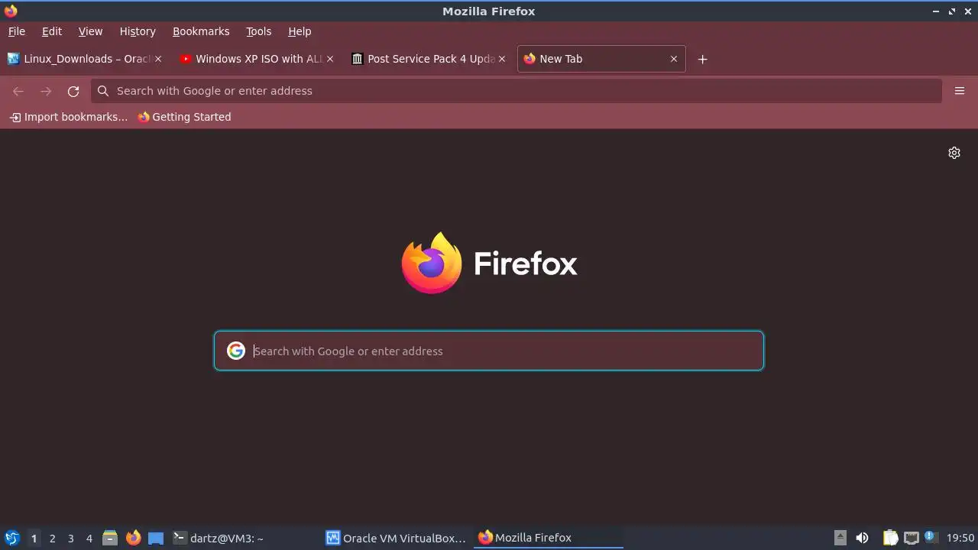Open the hamburger application menu

click(960, 91)
